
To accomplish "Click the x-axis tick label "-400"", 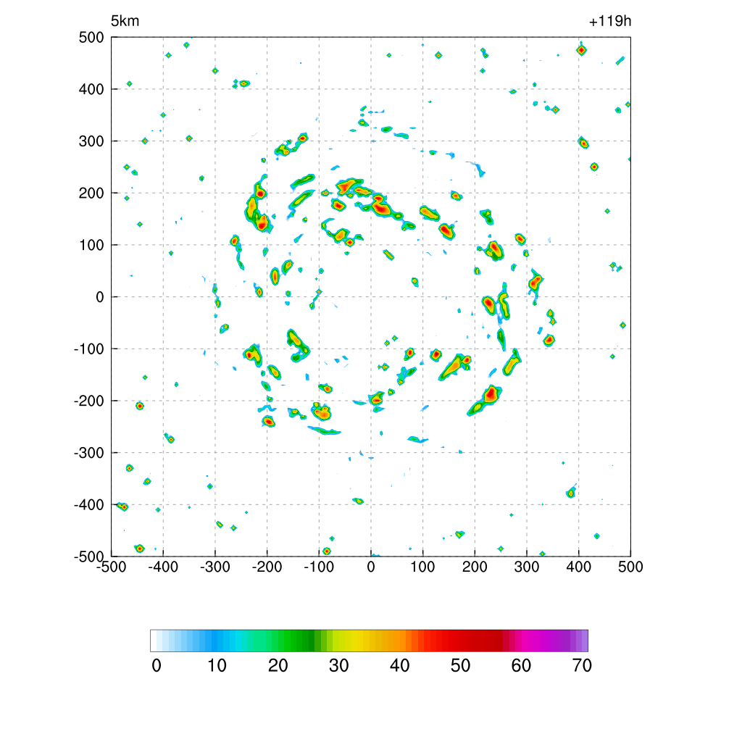I will tap(163, 567).
